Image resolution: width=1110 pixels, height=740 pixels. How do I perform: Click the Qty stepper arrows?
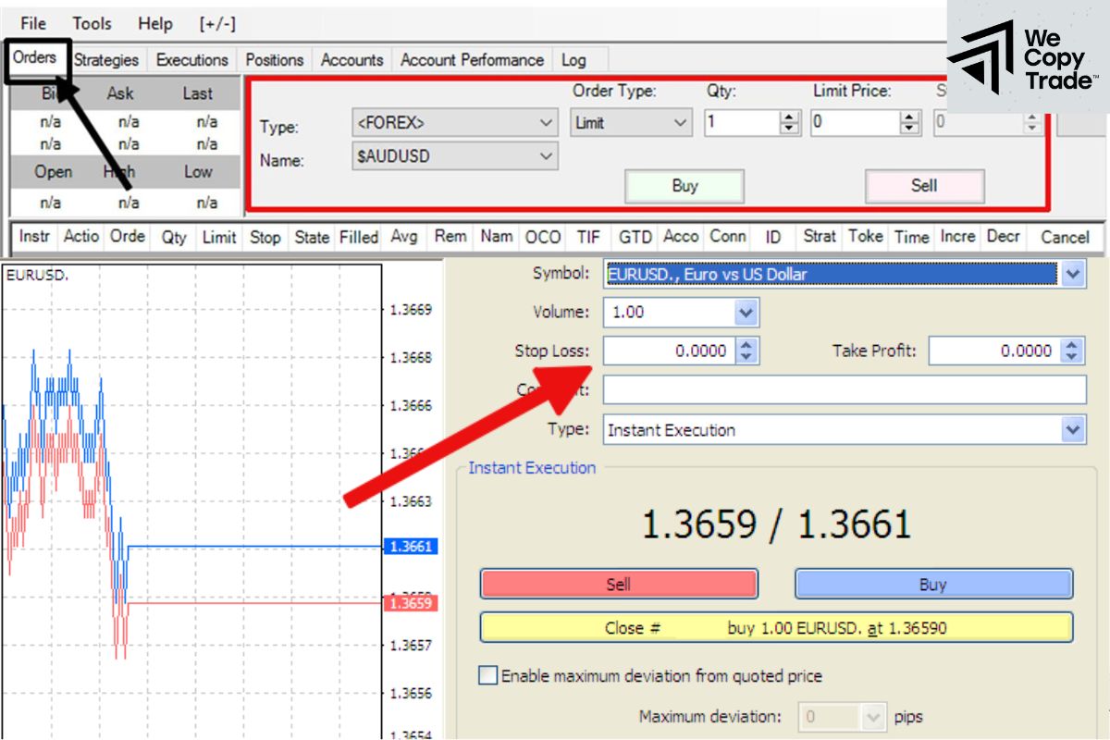[x=789, y=122]
